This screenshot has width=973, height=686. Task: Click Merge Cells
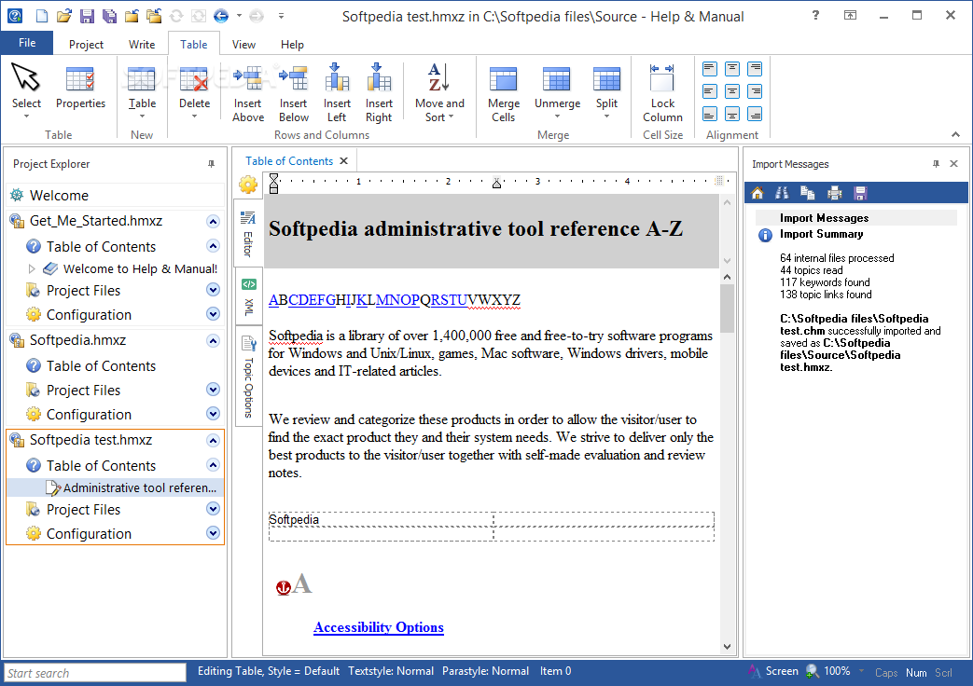click(503, 93)
